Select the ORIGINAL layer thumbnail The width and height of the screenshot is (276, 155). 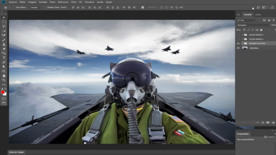click(x=245, y=48)
